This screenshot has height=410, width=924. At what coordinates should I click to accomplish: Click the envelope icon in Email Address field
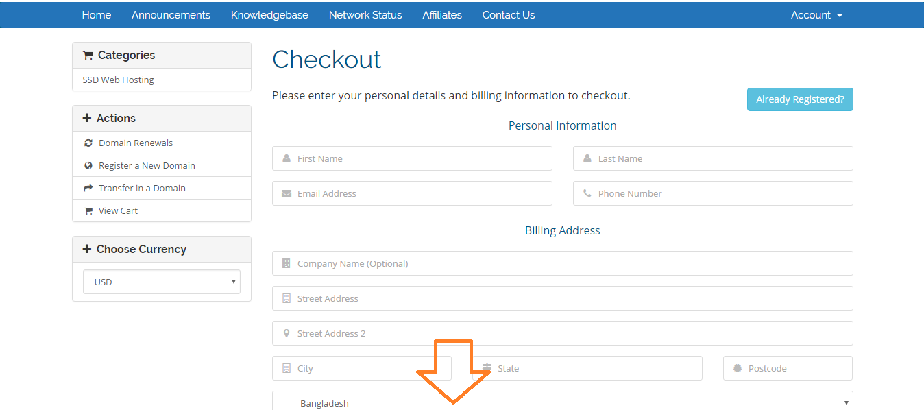tap(287, 193)
